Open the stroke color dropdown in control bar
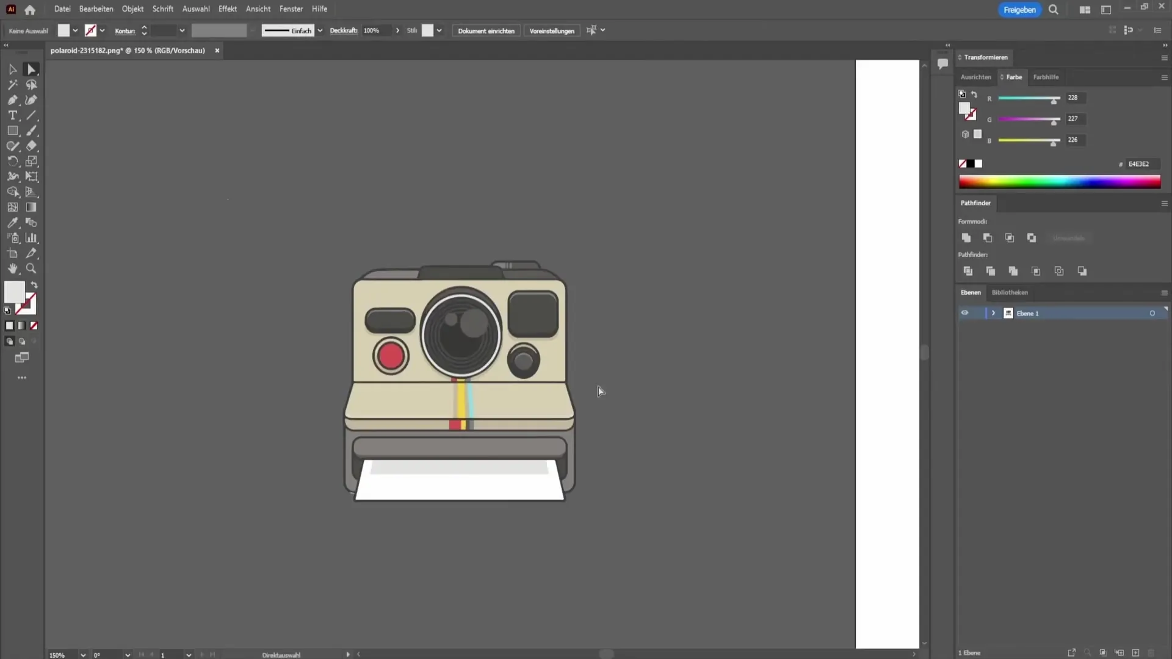Viewport: 1172px width, 659px height. (102, 31)
